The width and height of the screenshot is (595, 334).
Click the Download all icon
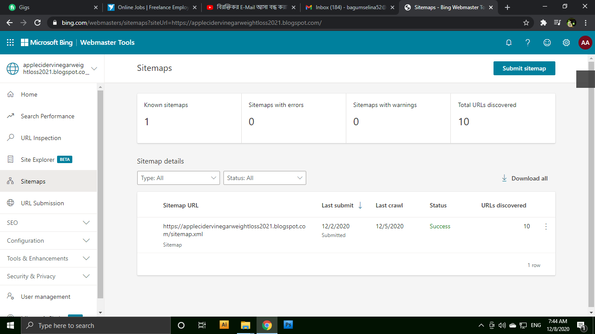(524, 178)
